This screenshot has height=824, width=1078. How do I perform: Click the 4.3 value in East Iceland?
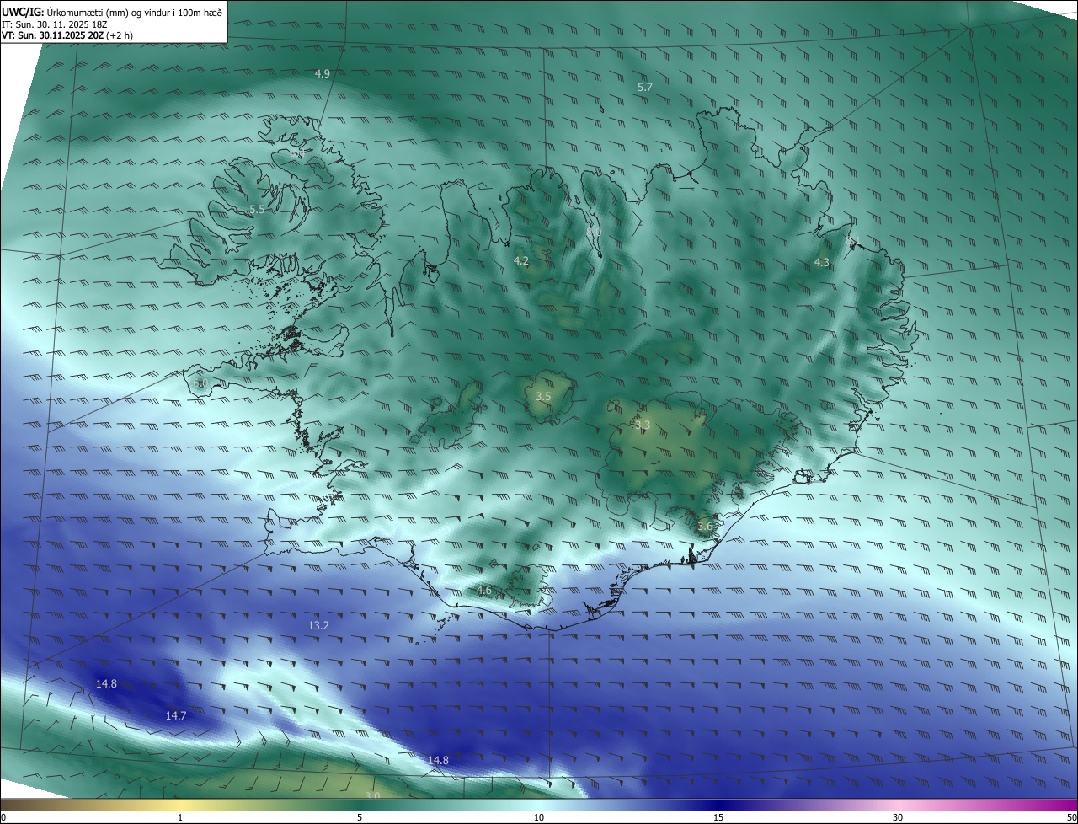[822, 263]
